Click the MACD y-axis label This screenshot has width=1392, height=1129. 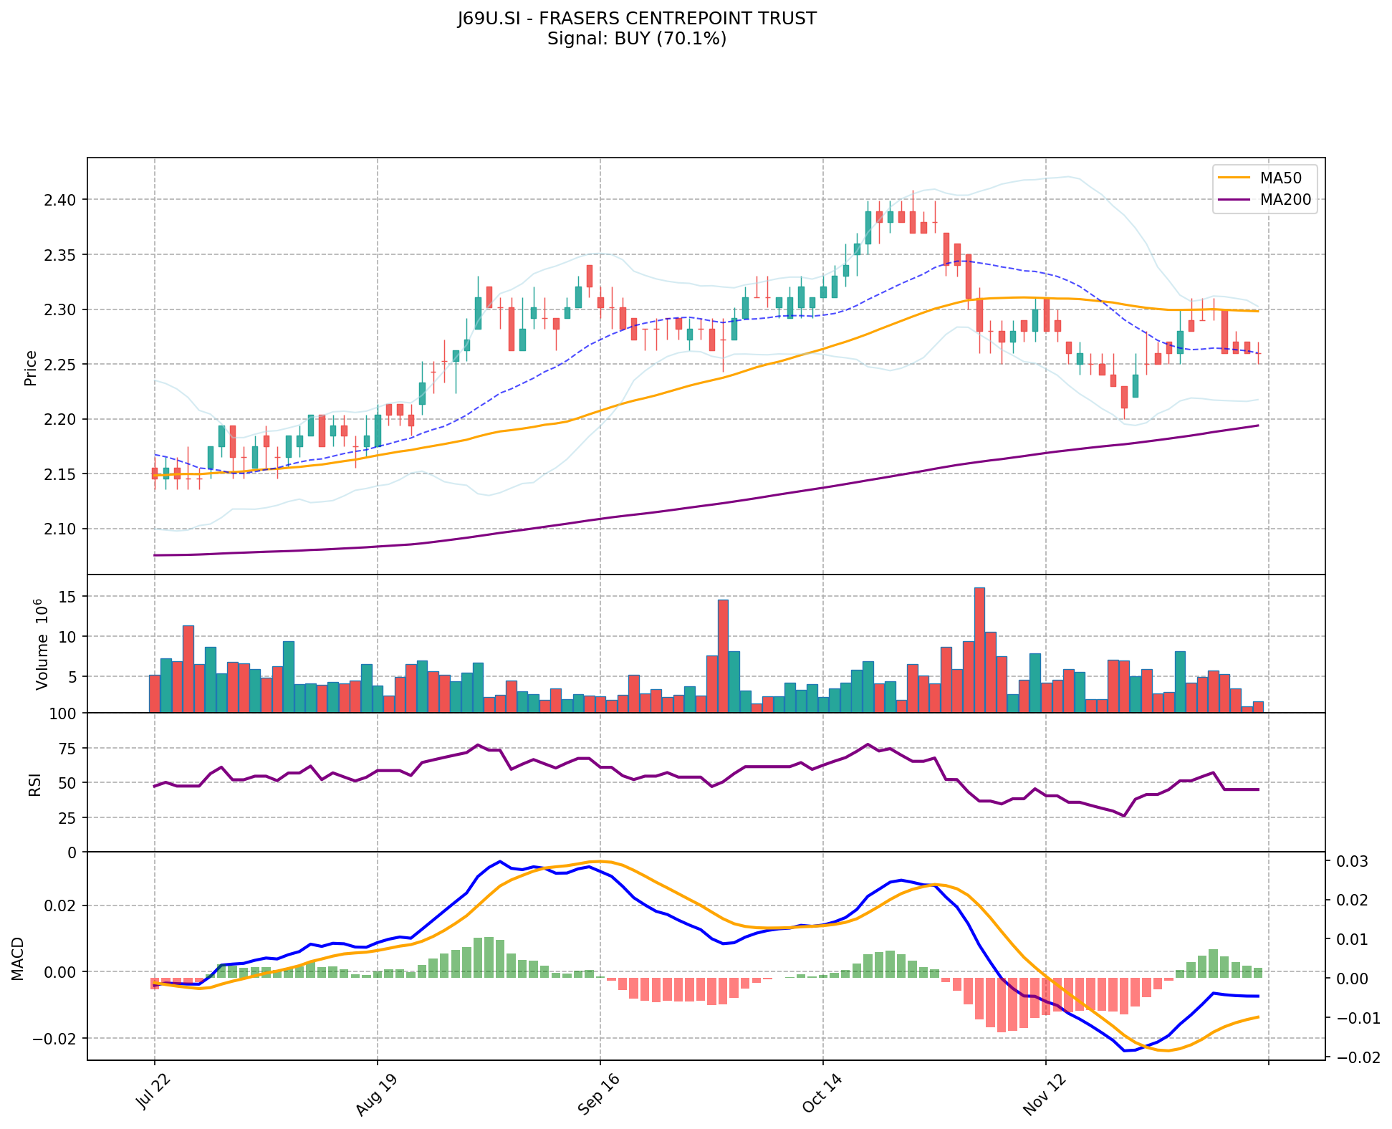(18, 959)
